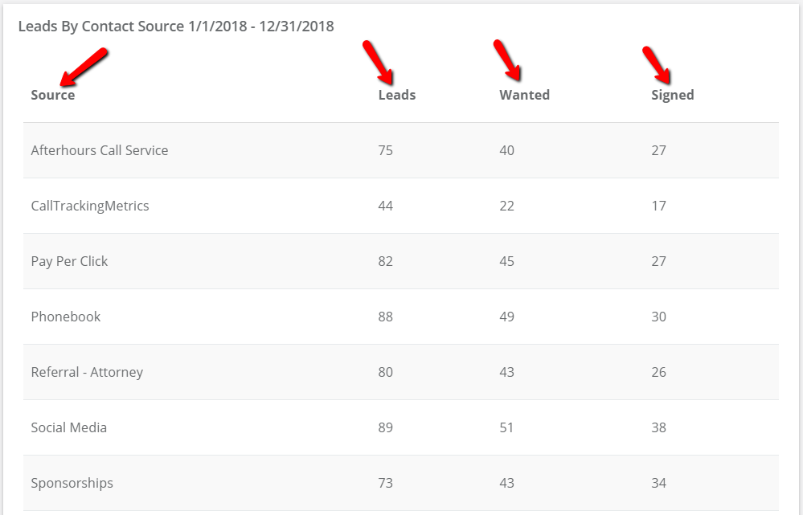This screenshot has width=803, height=515.
Task: Sort by the Leads column header
Action: point(397,96)
